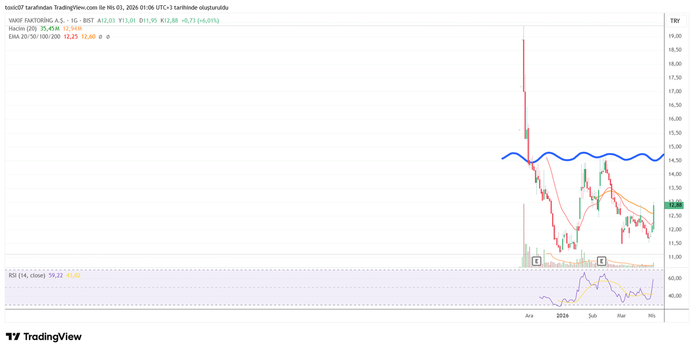The width and height of the screenshot is (694, 351).
Task: Open the earnings E marker before 2026
Action: pos(537,261)
